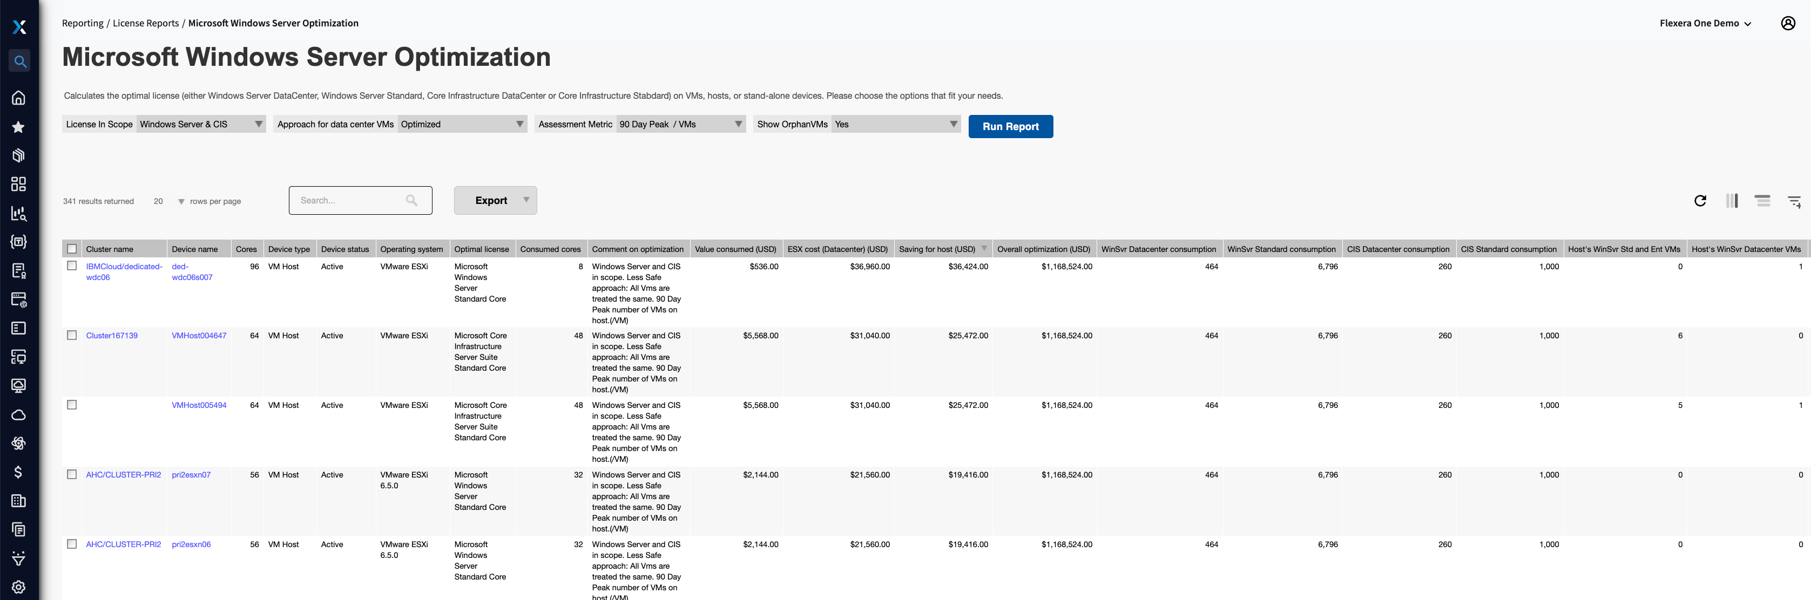Click the dollar sign sidebar icon

point(19,472)
